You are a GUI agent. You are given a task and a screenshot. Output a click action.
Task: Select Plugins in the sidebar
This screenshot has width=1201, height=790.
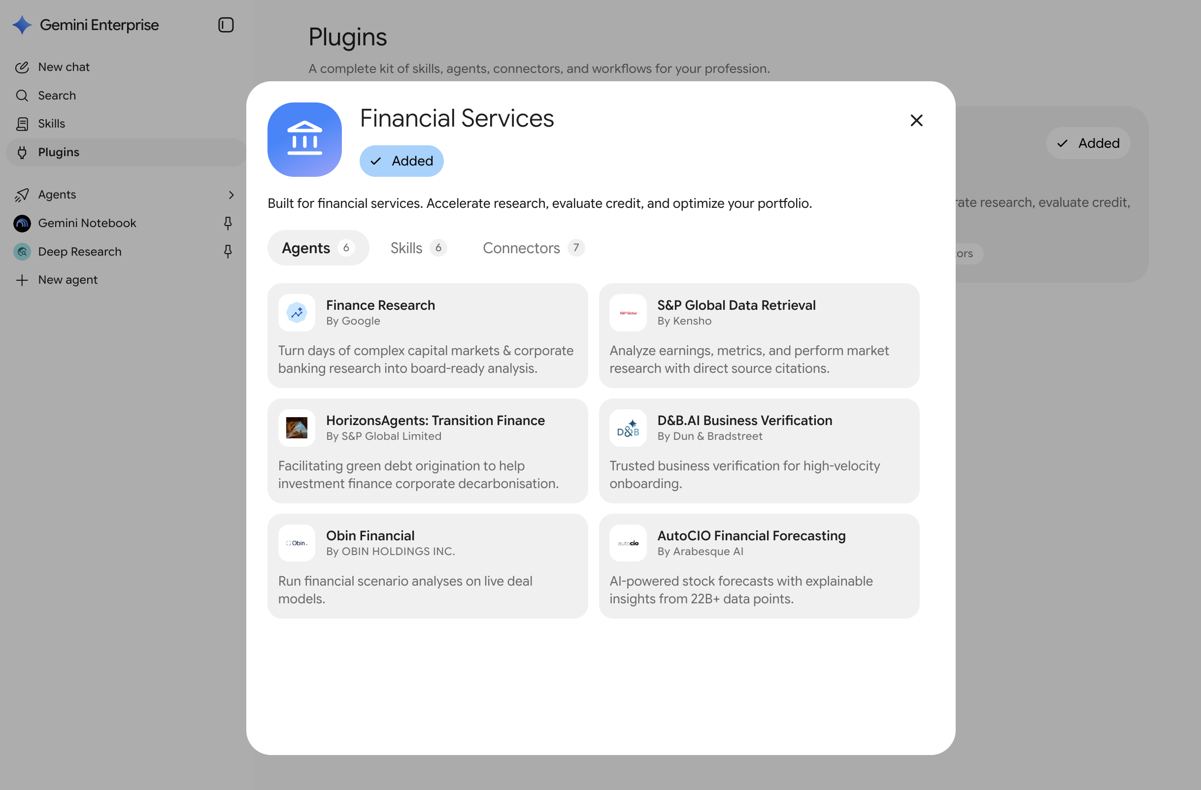126,152
